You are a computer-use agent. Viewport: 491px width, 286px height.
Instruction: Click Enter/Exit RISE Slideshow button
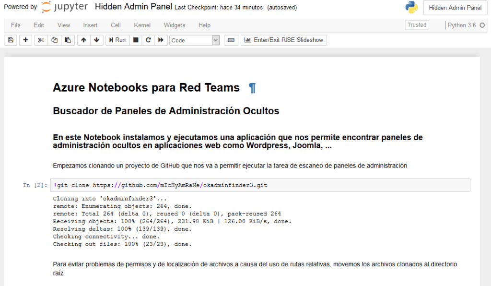pos(284,40)
